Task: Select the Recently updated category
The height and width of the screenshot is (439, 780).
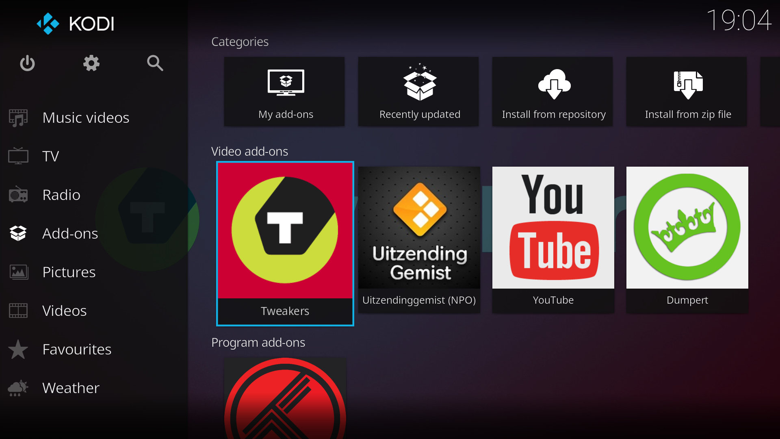Action: (420, 91)
